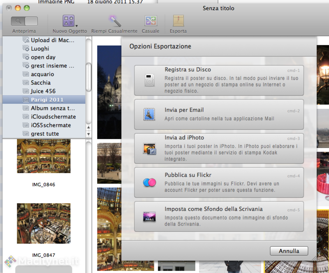Screen dimensions: 329x273
Task: Open the Nuovo Oggetto dropdown arrow
Action: click(76, 26)
